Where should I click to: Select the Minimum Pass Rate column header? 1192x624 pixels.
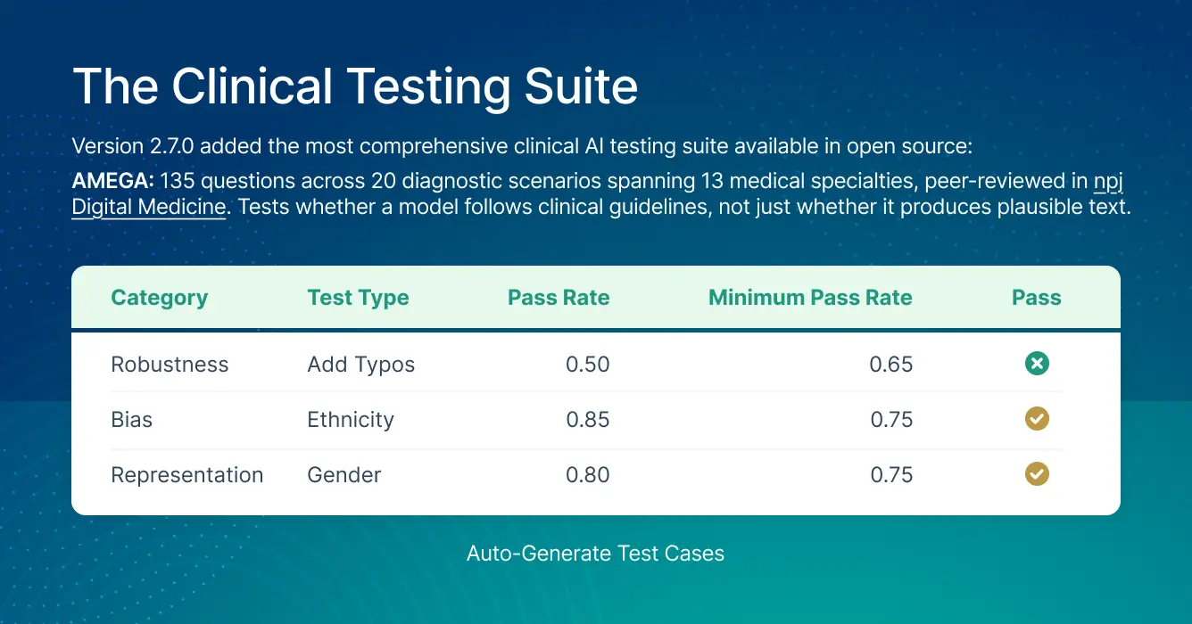coord(810,298)
